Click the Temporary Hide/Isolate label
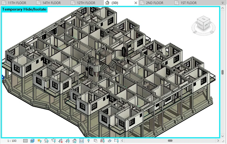The image size is (227, 144). tap(24, 9)
